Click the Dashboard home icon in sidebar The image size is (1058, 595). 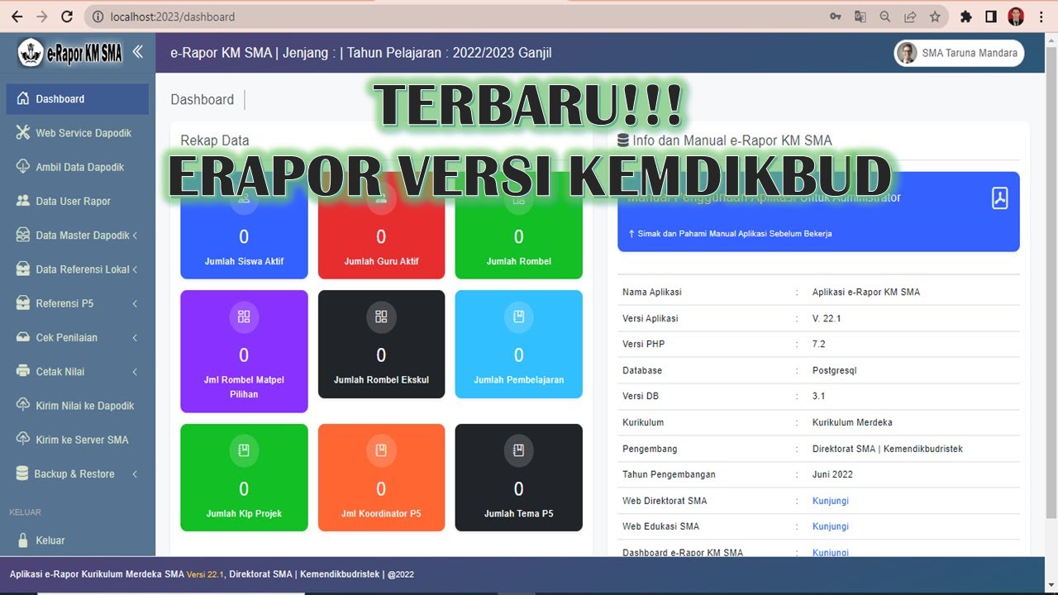click(23, 98)
